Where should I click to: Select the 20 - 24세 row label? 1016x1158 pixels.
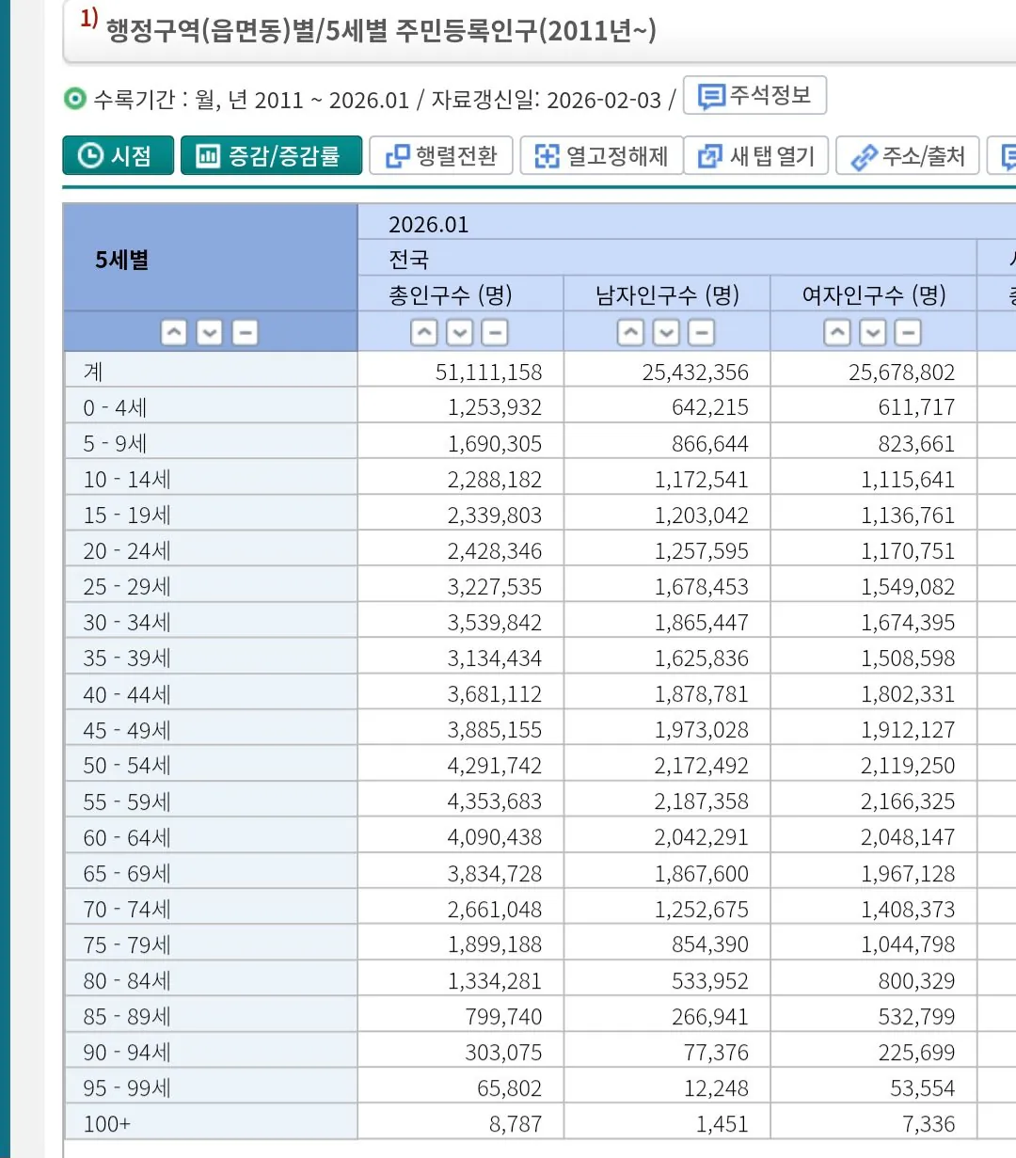pyautogui.click(x=211, y=549)
